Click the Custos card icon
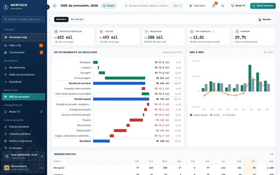The height and width of the screenshot is (175, 280). (x=101, y=31)
